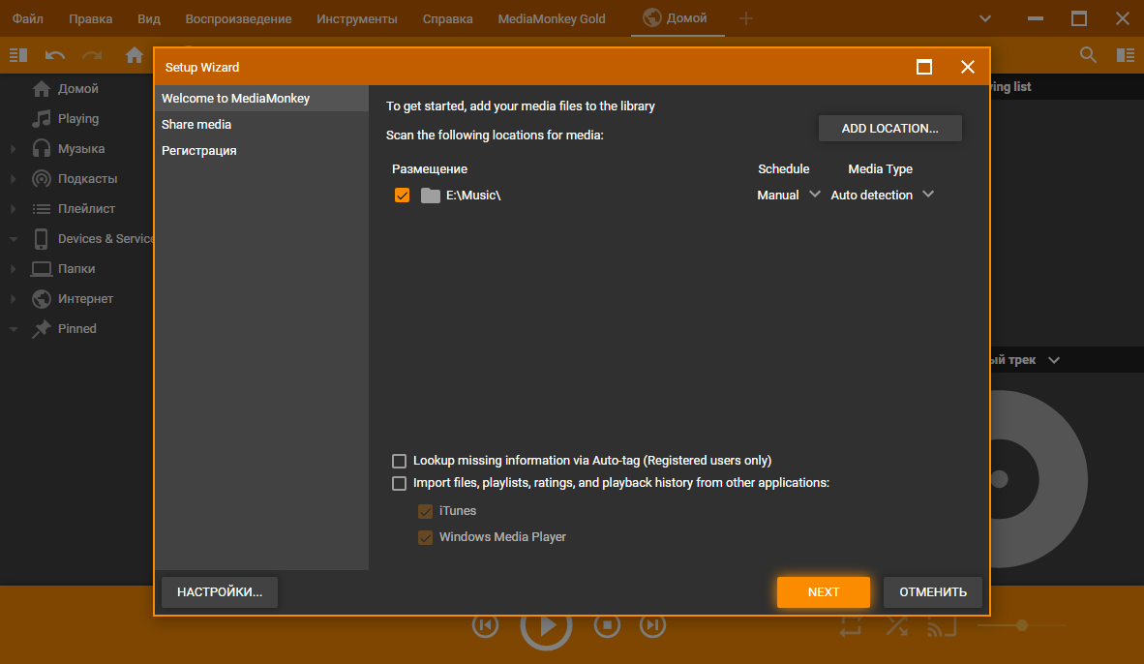
Task: Open Интернет in the sidebar
Action: point(85,298)
